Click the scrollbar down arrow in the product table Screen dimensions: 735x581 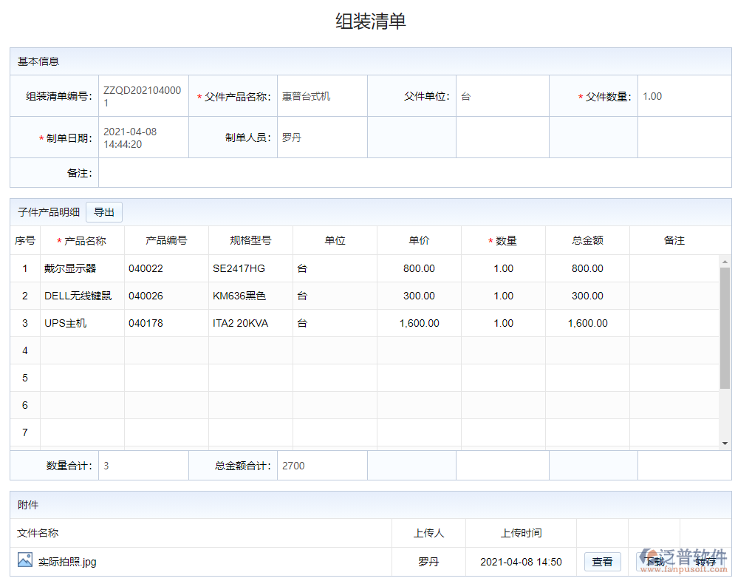point(725,442)
